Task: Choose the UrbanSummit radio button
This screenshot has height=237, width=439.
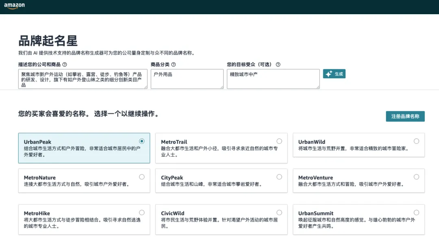Action: pos(416,212)
